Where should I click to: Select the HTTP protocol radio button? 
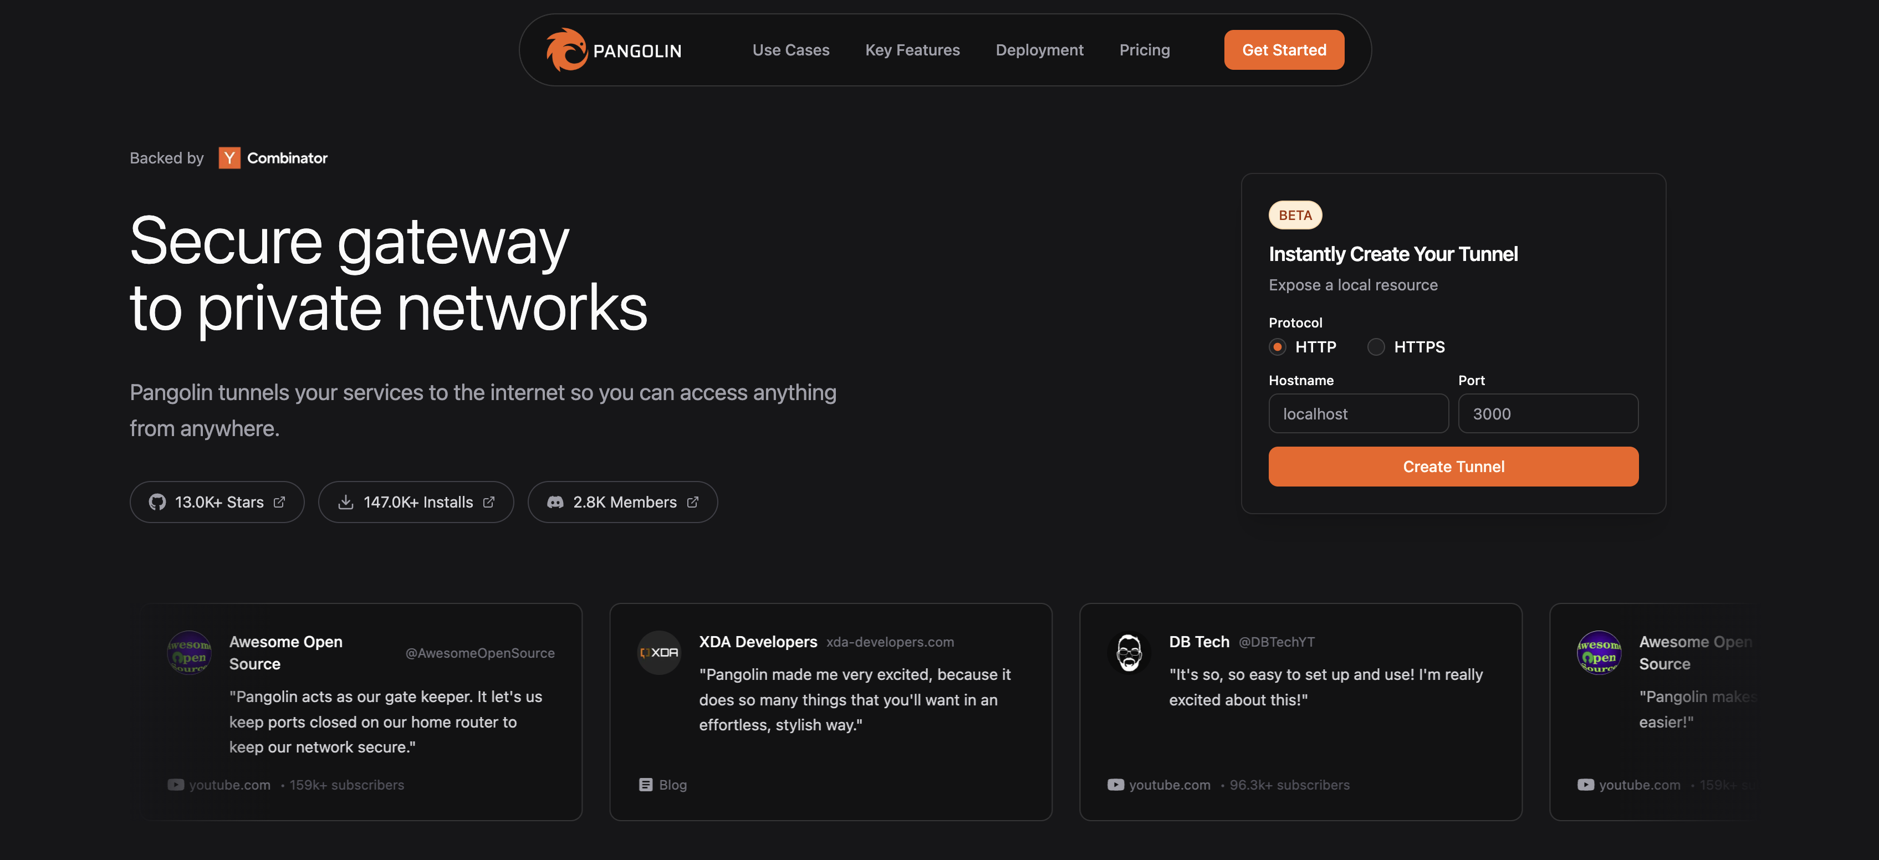(1277, 346)
